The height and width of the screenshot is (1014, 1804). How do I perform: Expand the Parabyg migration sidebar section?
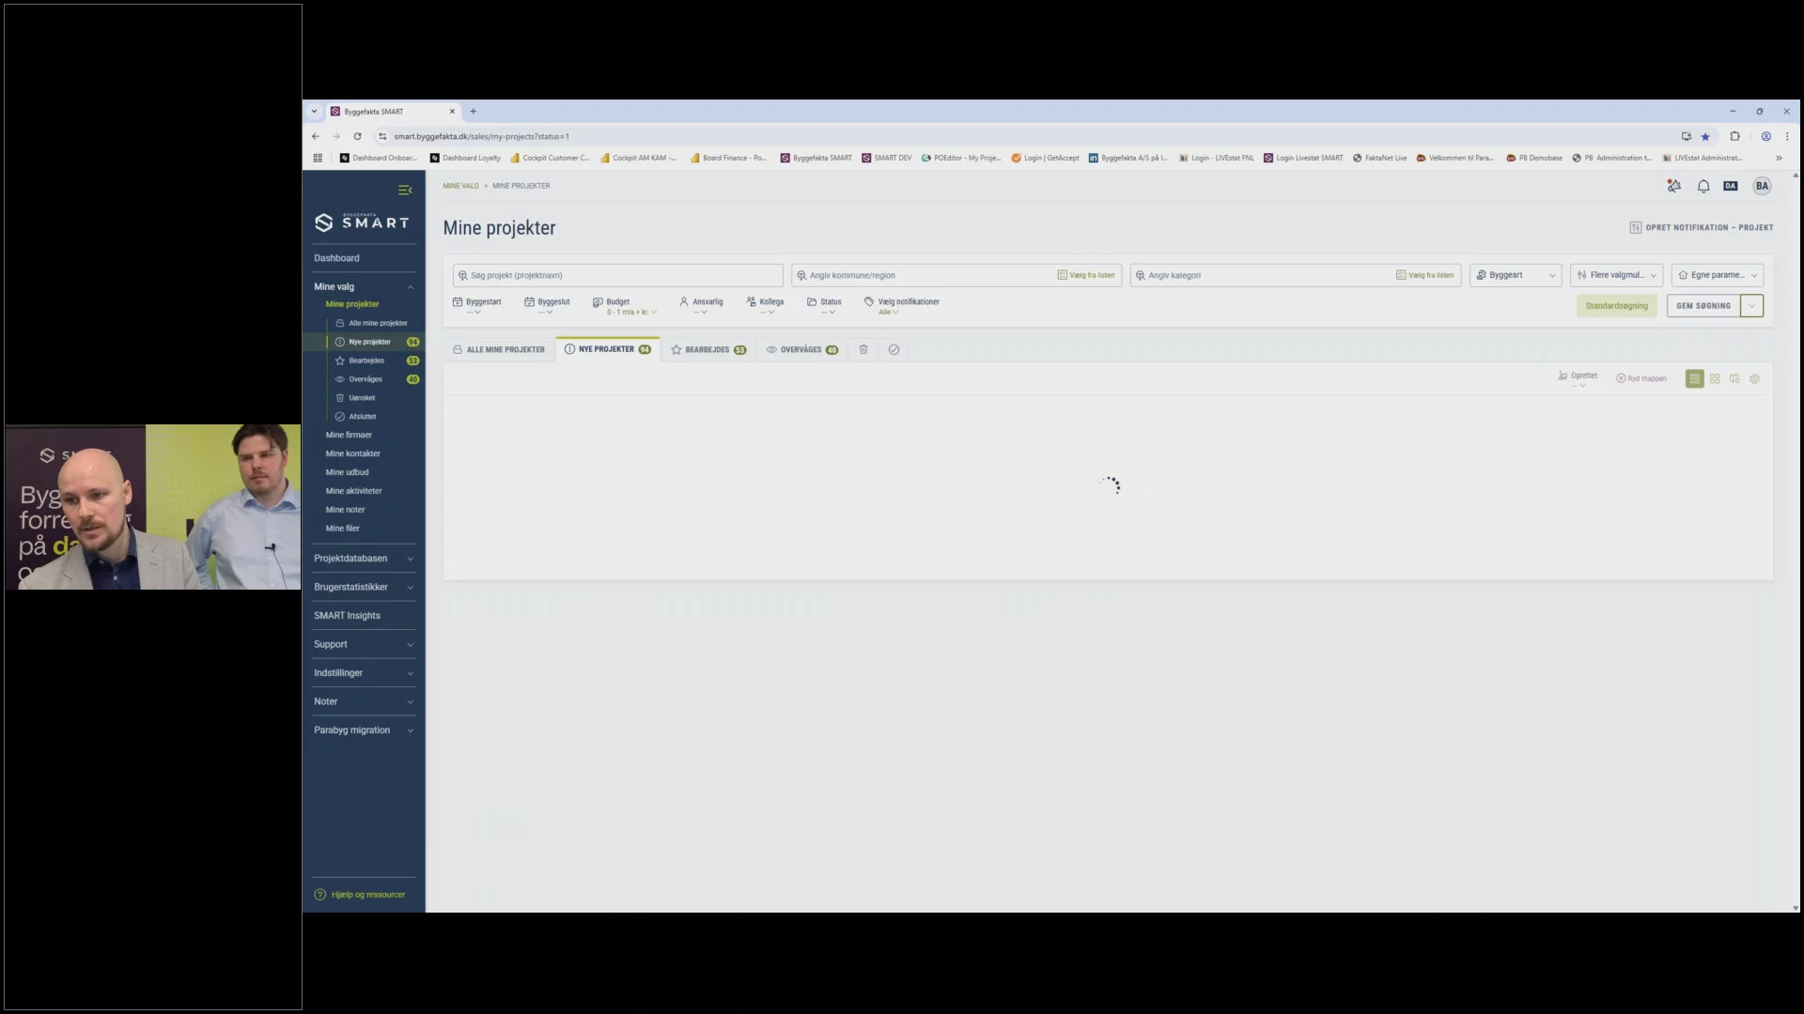pos(365,730)
